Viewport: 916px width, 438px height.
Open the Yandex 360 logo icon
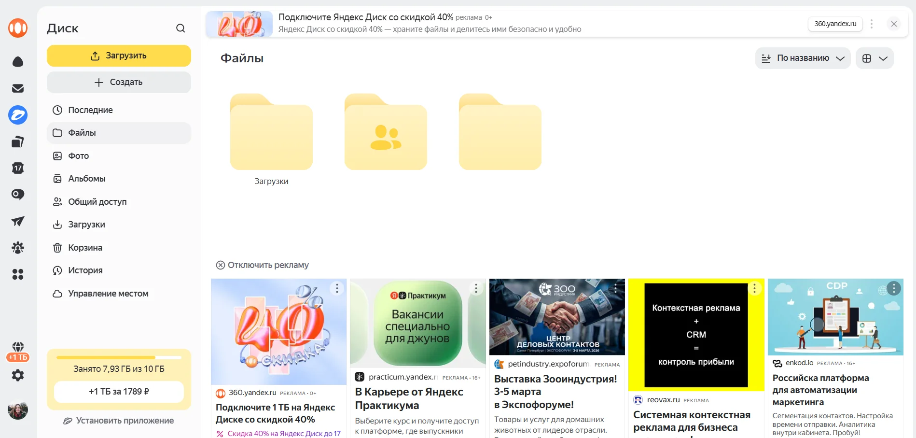pos(18,28)
